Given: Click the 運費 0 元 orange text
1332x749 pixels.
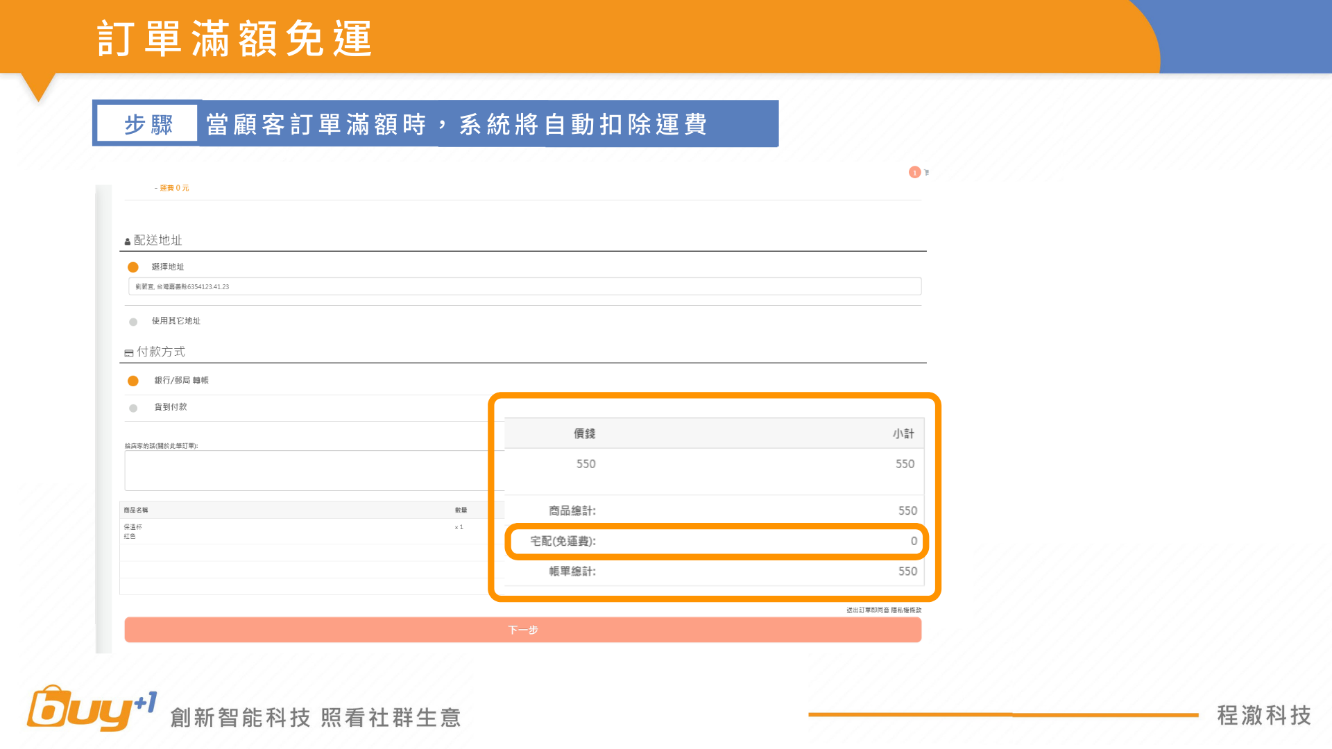Looking at the screenshot, I should (x=173, y=188).
